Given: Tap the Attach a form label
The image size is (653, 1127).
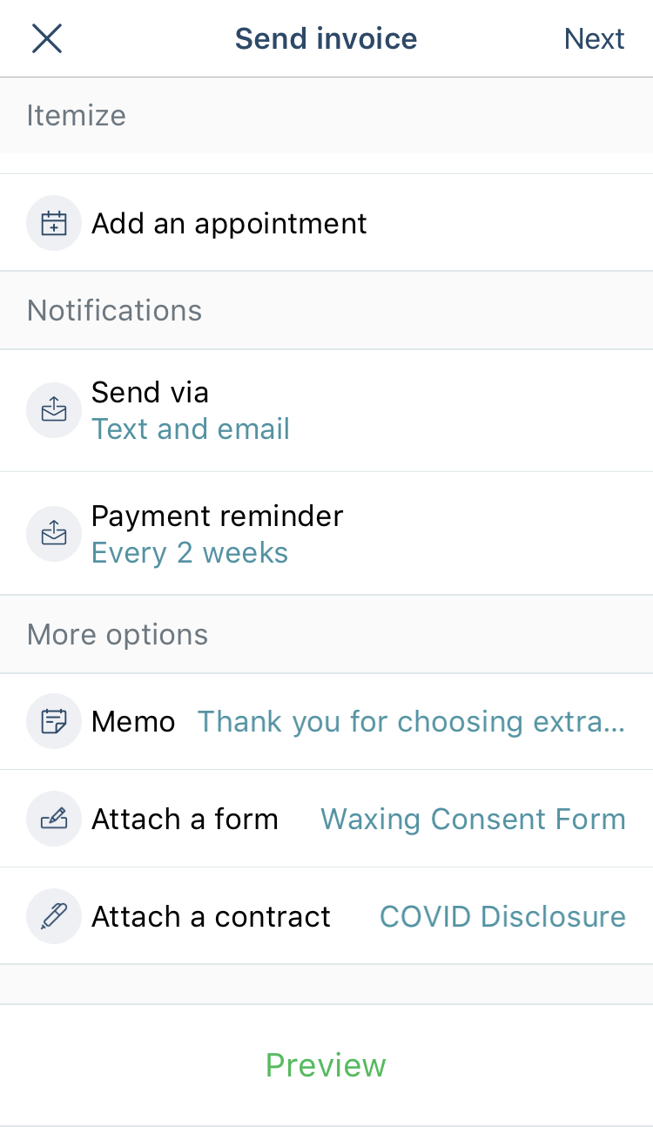Looking at the screenshot, I should pyautogui.click(x=185, y=819).
